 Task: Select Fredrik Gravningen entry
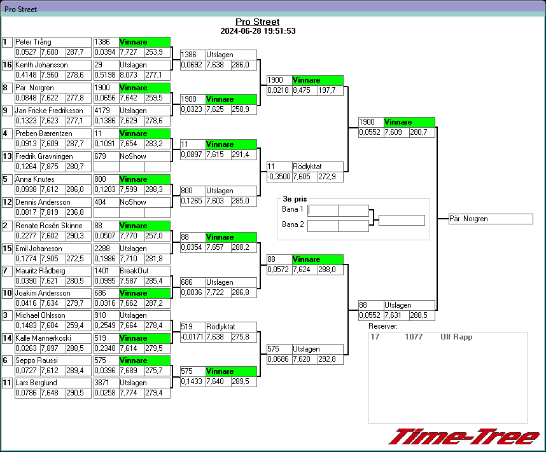tap(53, 157)
